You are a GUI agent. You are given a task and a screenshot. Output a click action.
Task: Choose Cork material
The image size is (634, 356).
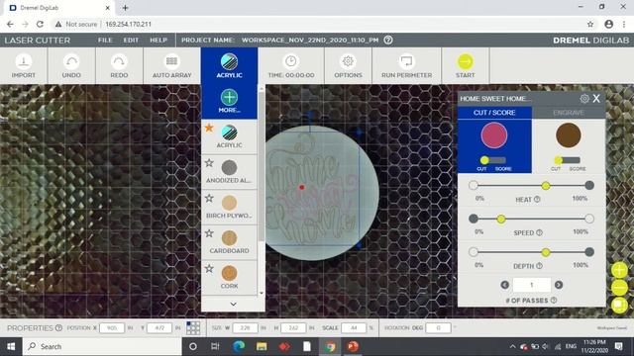tap(229, 277)
